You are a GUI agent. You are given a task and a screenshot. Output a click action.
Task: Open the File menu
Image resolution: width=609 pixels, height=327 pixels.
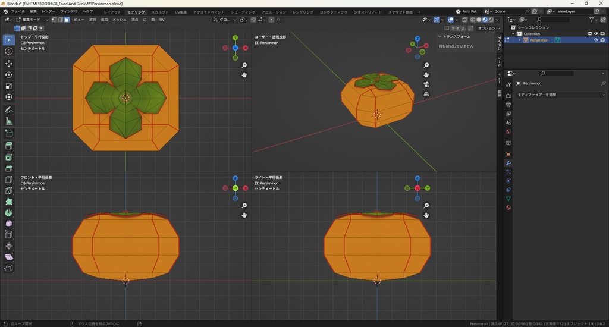coord(18,11)
